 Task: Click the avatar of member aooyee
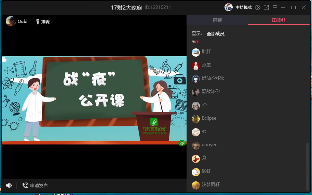(196, 146)
